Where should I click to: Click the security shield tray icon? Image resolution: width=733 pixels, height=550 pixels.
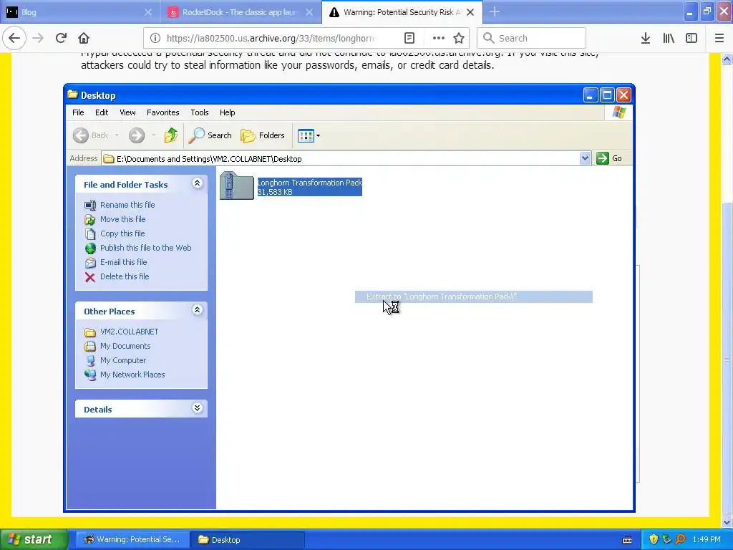[654, 540]
